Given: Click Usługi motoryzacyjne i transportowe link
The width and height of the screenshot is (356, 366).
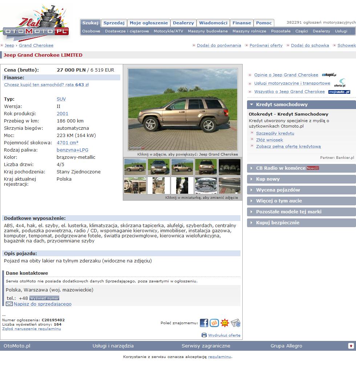Looking at the screenshot, I should 292,83.
